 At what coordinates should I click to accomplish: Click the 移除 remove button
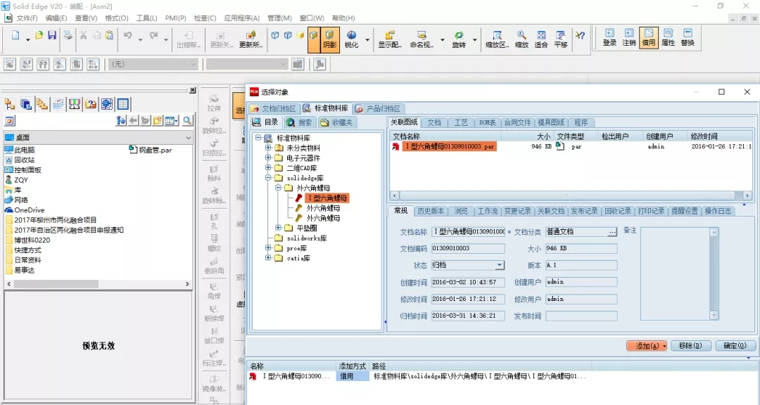(690, 346)
